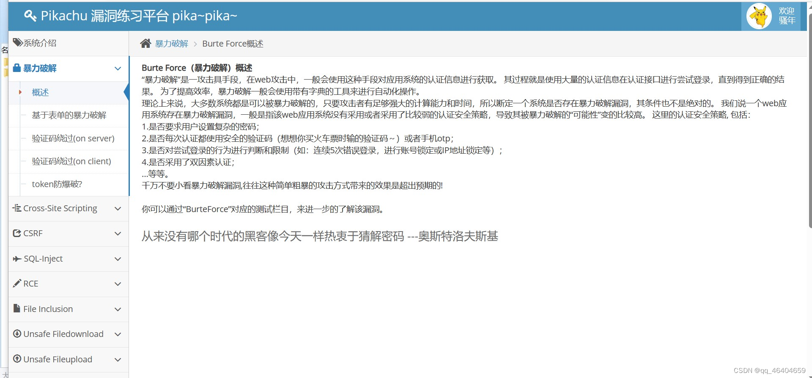Select the 暴力破解 sidebar category
Image resolution: width=812 pixels, height=378 pixels.
pyautogui.click(x=69, y=68)
